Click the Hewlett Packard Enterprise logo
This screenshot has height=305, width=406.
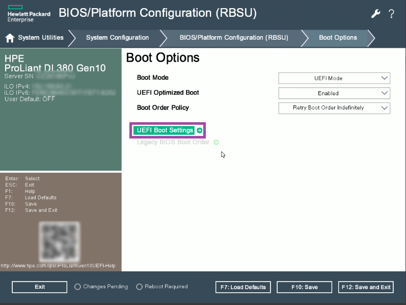pyautogui.click(x=29, y=14)
